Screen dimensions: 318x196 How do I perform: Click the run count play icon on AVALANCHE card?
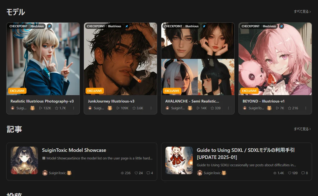[198, 108]
